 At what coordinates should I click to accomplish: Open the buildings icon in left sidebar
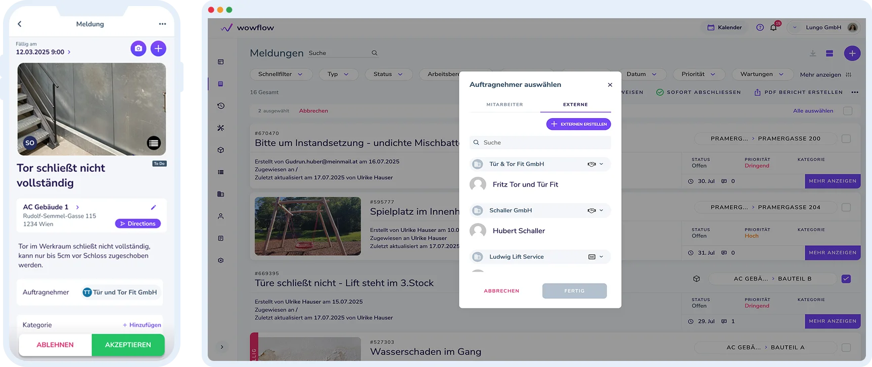tap(221, 194)
